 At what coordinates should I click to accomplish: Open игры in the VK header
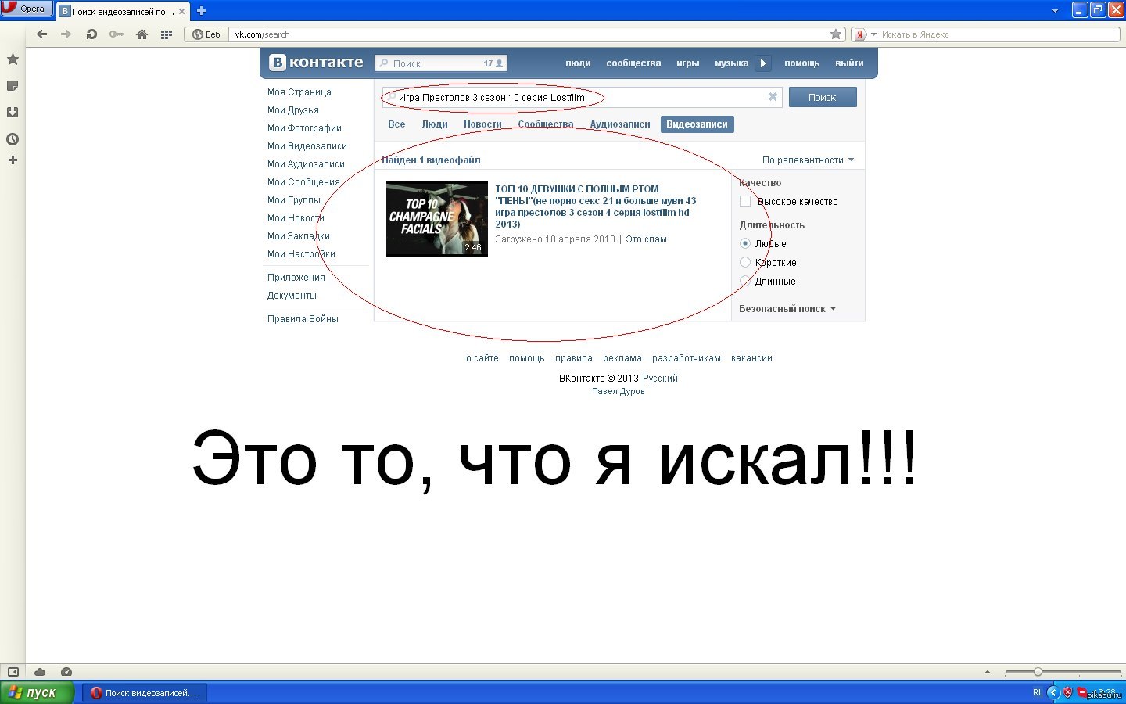tap(688, 63)
